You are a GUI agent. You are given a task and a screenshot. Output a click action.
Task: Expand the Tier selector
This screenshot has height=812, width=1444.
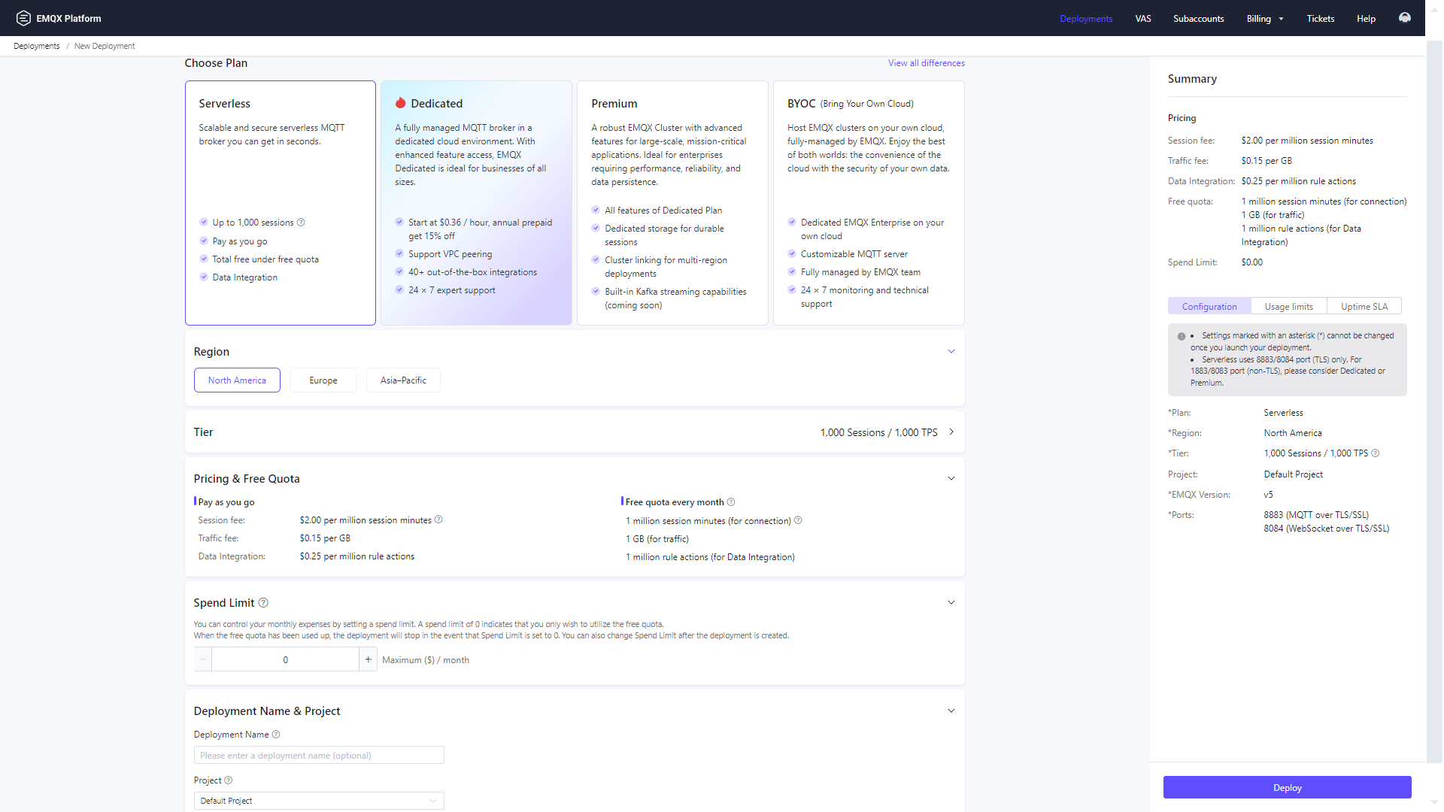click(951, 432)
